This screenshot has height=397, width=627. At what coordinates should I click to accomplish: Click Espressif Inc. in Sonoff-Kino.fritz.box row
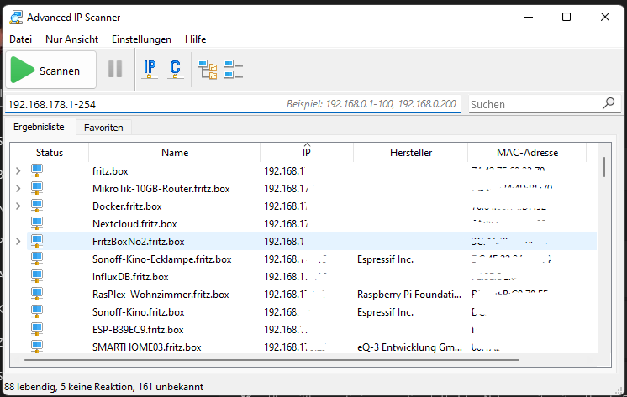(x=385, y=312)
